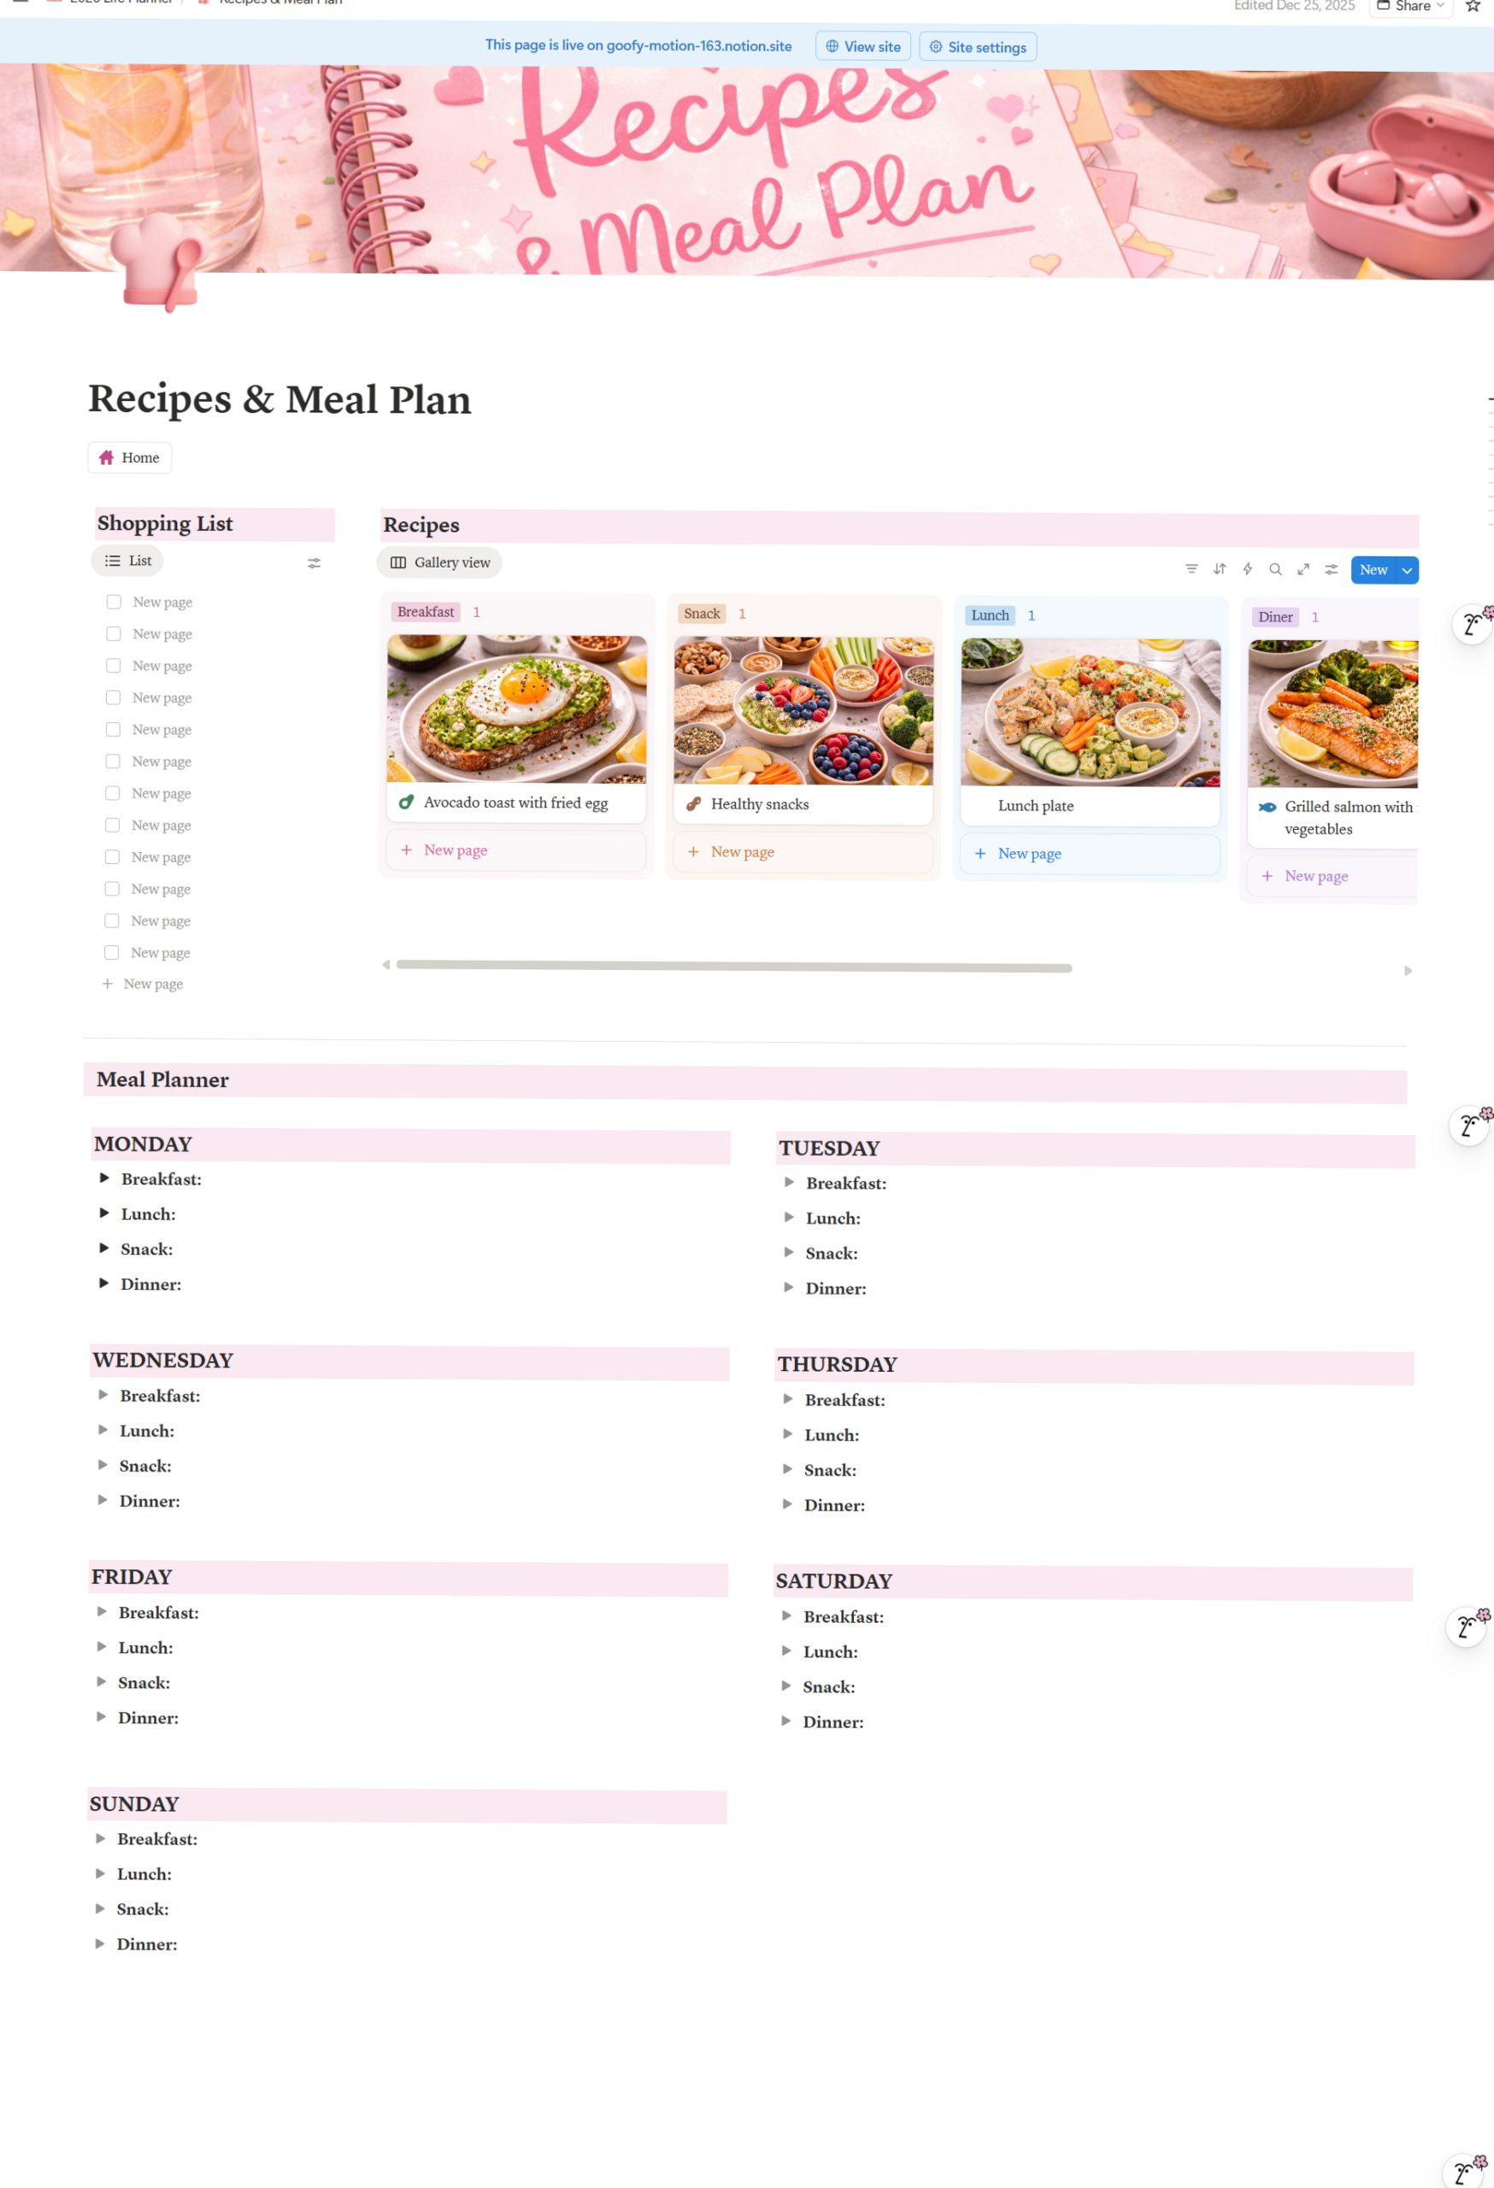This screenshot has height=2188, width=1494.
Task: Click the lightning automations icon in Recipes
Action: click(1247, 568)
